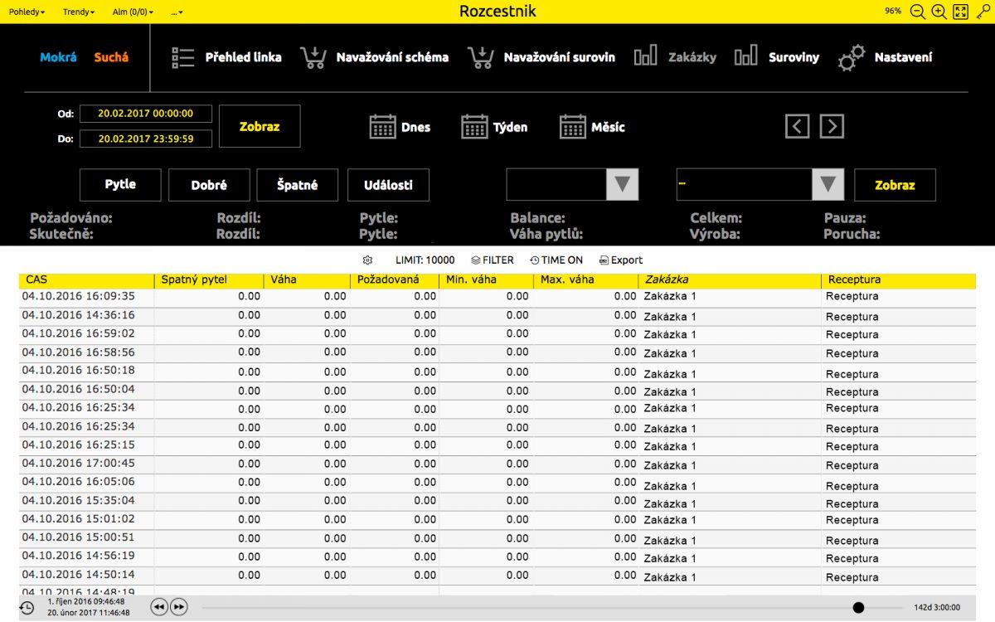Click the key login icon

point(983,12)
